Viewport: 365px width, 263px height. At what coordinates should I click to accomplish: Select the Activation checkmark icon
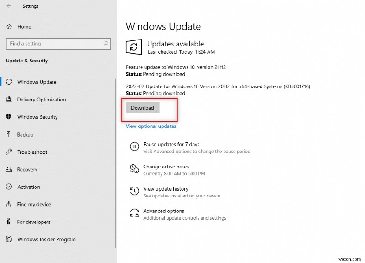(x=10, y=187)
